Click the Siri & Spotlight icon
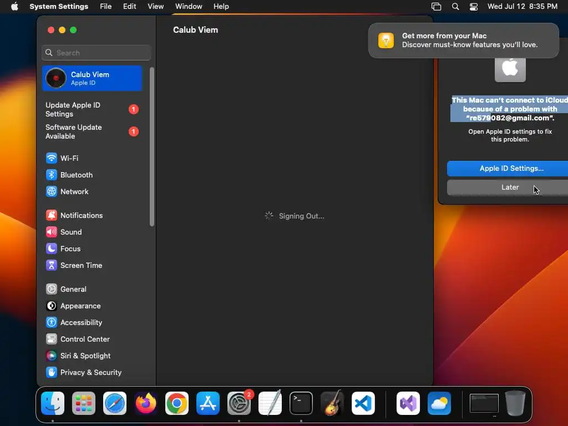This screenshot has width=568, height=426. 52,356
